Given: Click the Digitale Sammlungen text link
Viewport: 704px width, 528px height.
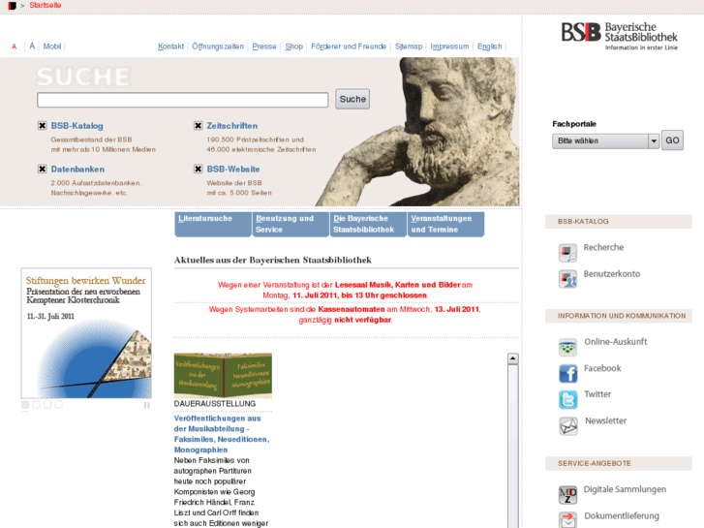Looking at the screenshot, I should point(625,489).
